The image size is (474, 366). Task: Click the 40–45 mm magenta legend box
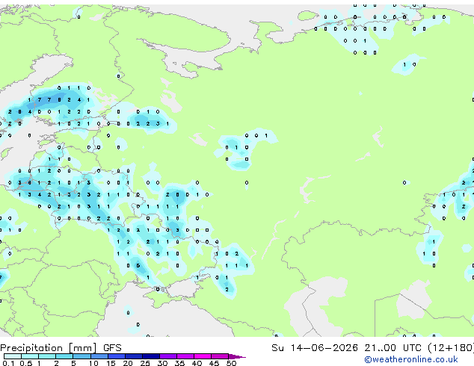pyautogui.click(x=203, y=356)
